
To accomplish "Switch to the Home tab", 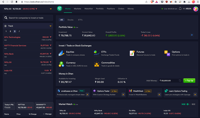I will point(68,9).
